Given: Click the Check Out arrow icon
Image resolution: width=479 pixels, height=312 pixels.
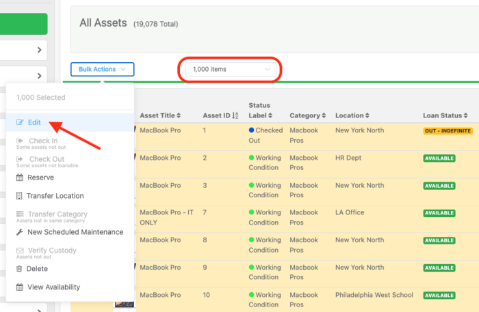Looking at the screenshot, I should 20,159.
